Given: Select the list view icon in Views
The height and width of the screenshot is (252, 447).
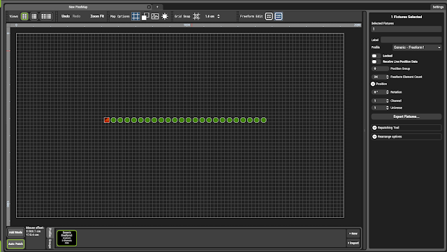Looking at the screenshot, I should coord(34,16).
